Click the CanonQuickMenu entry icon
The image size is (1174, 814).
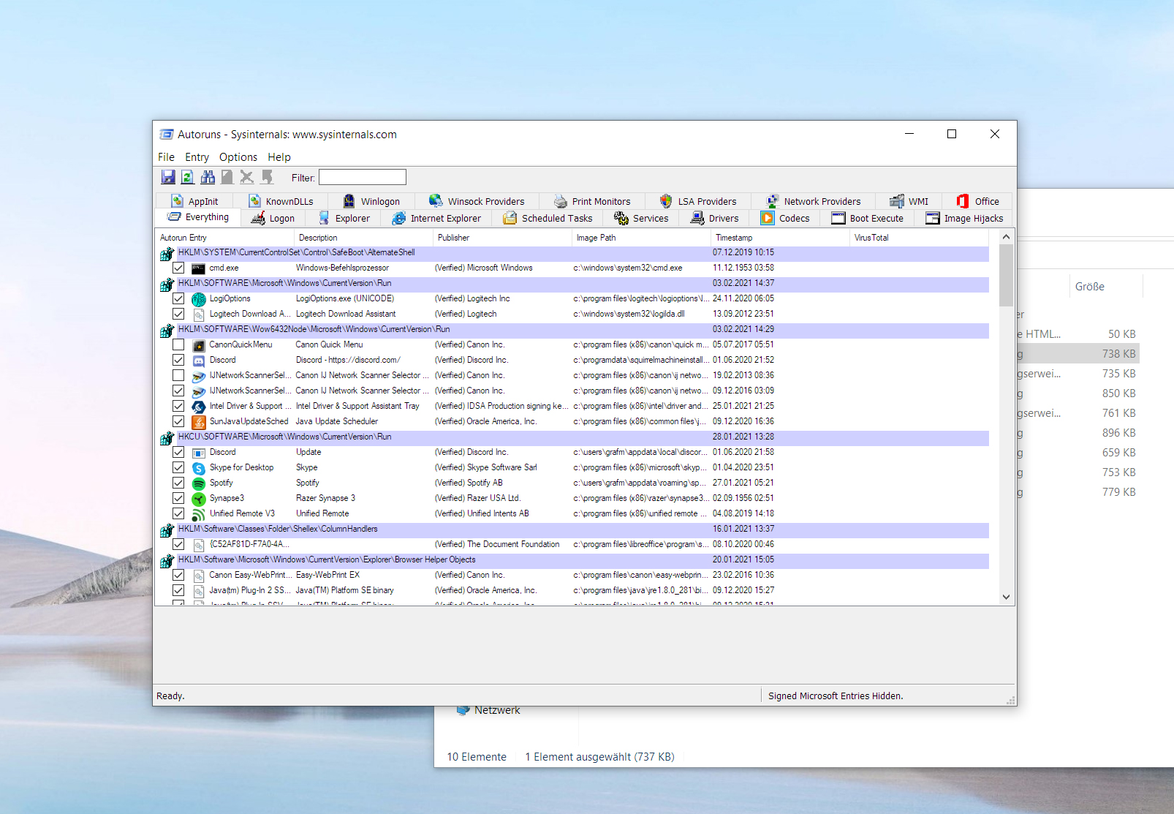click(x=198, y=345)
